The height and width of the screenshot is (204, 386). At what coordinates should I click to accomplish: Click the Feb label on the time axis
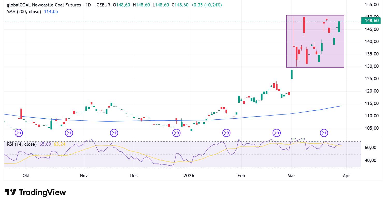[241, 176]
